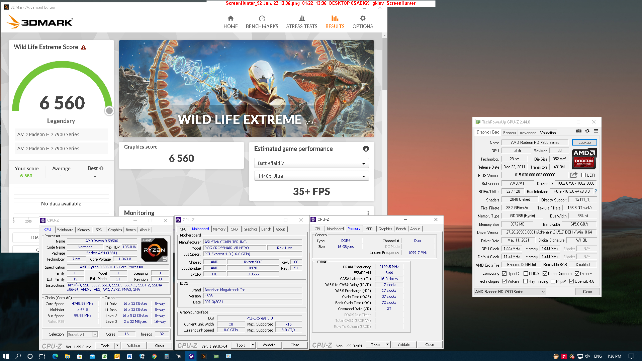Open STRESS TESTS in 3DMark
The height and width of the screenshot is (361, 642).
point(301,22)
